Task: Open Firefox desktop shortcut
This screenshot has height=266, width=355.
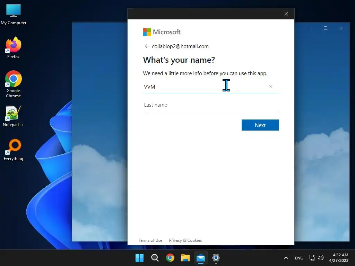Action: point(14,48)
